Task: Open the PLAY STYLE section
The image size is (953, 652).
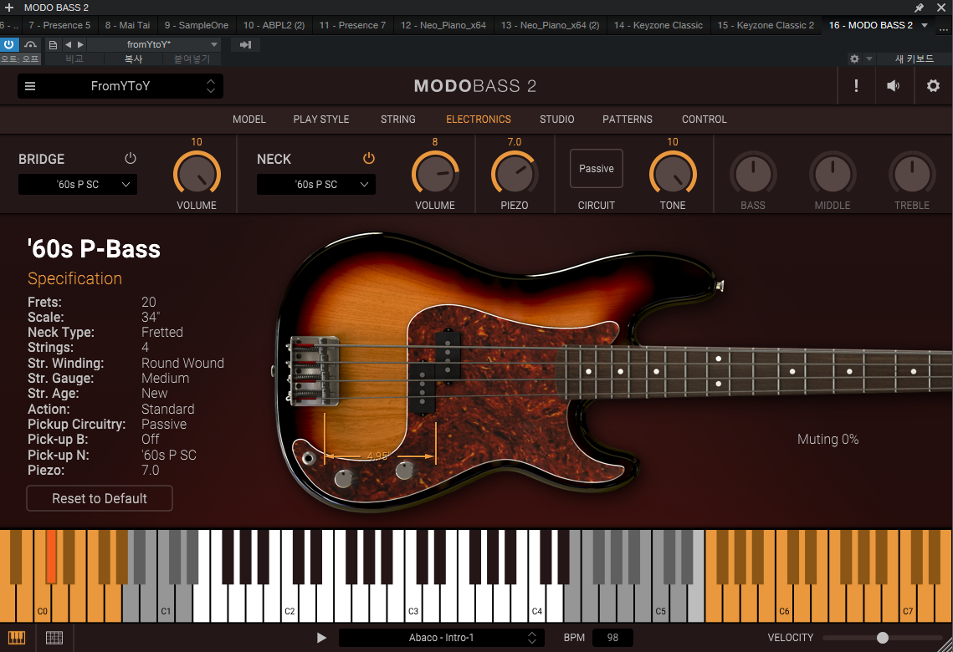Action: pos(321,119)
